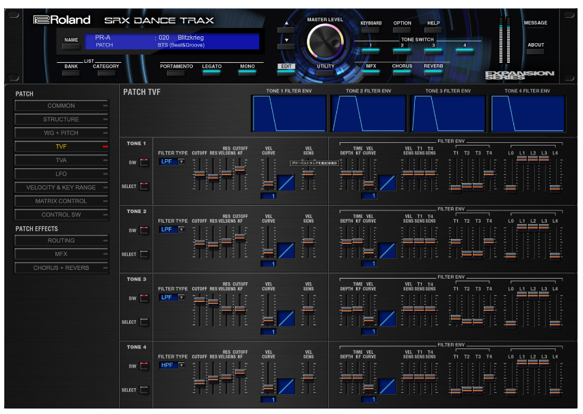Click the Category list button

(x=106, y=73)
